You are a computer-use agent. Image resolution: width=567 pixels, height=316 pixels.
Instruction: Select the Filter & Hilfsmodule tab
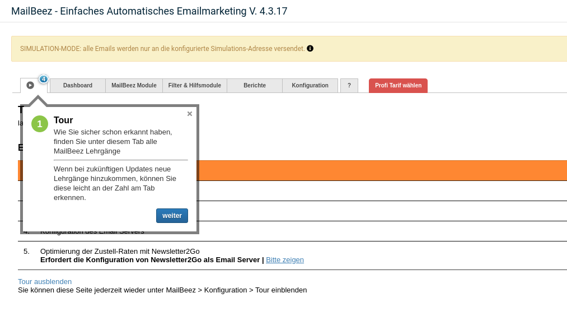pyautogui.click(x=194, y=86)
